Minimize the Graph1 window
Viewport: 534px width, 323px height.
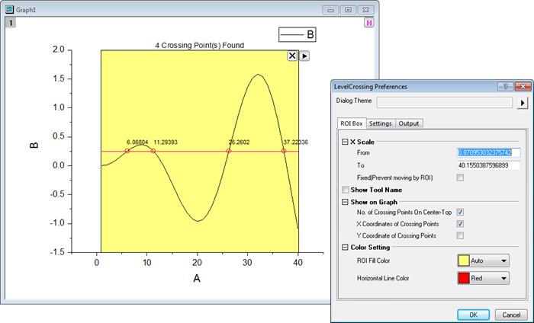(330, 10)
